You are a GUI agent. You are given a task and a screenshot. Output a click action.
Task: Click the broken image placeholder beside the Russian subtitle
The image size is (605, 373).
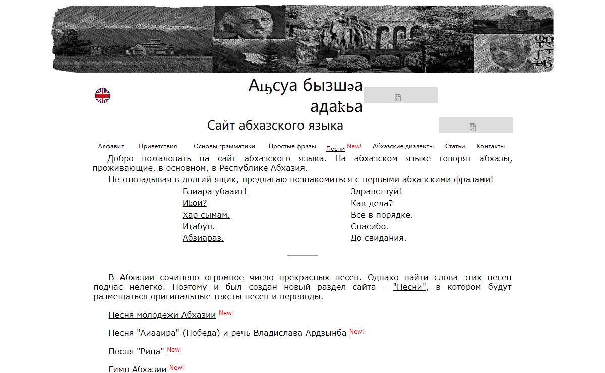(x=476, y=125)
